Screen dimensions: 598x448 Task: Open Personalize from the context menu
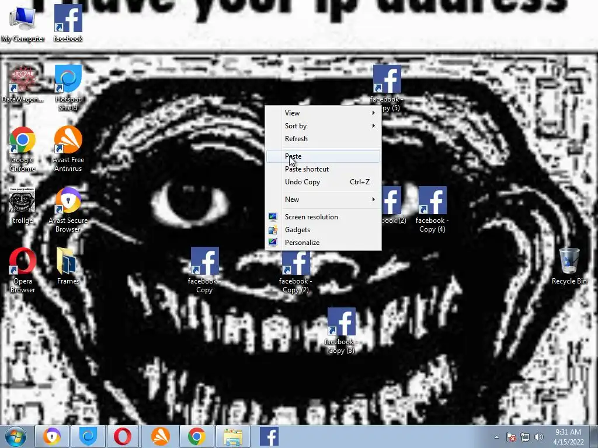point(323,243)
